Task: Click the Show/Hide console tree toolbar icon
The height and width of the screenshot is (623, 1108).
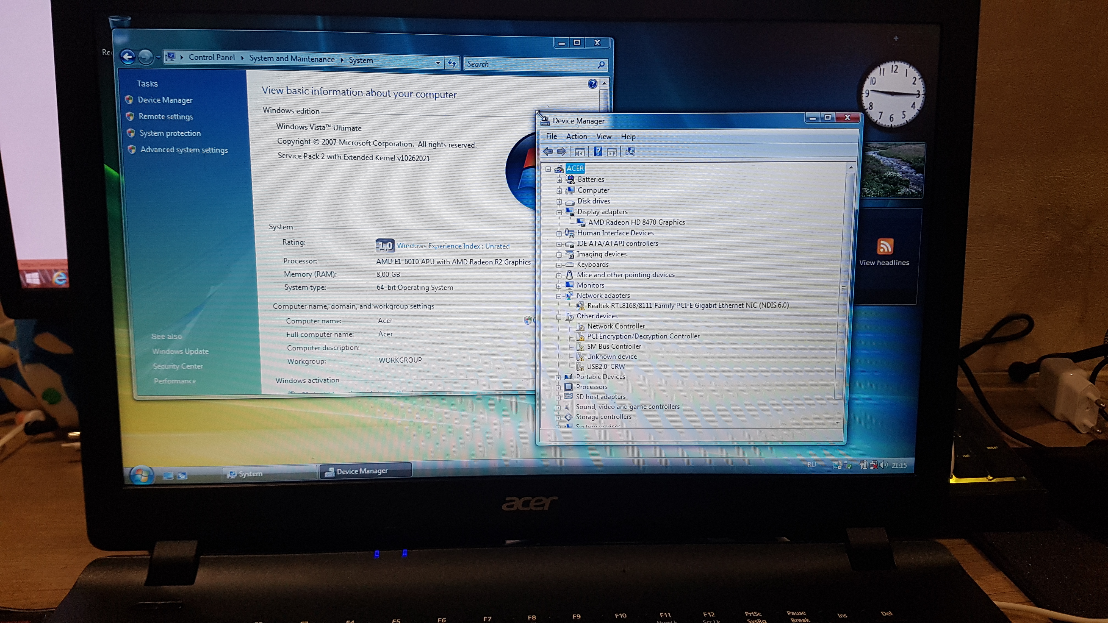Action: click(x=579, y=152)
